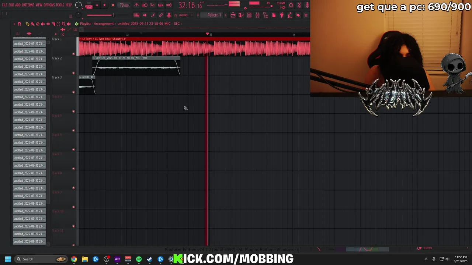Click the undo history circular arrow icon
The image size is (472, 265).
tap(291, 5)
